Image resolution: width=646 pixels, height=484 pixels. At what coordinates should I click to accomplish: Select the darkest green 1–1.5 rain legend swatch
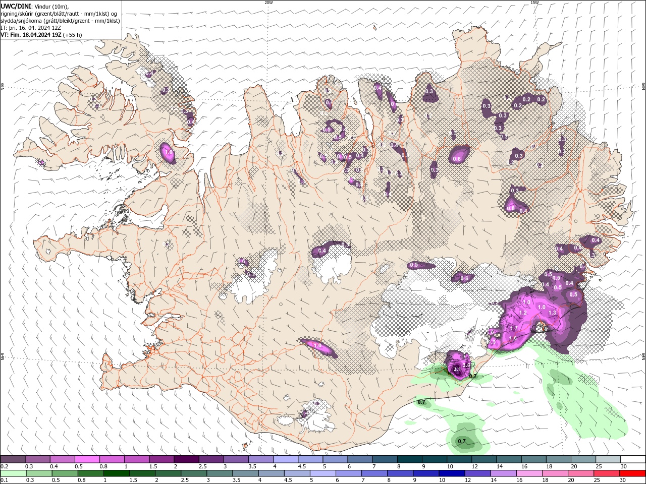pyautogui.click(x=117, y=473)
